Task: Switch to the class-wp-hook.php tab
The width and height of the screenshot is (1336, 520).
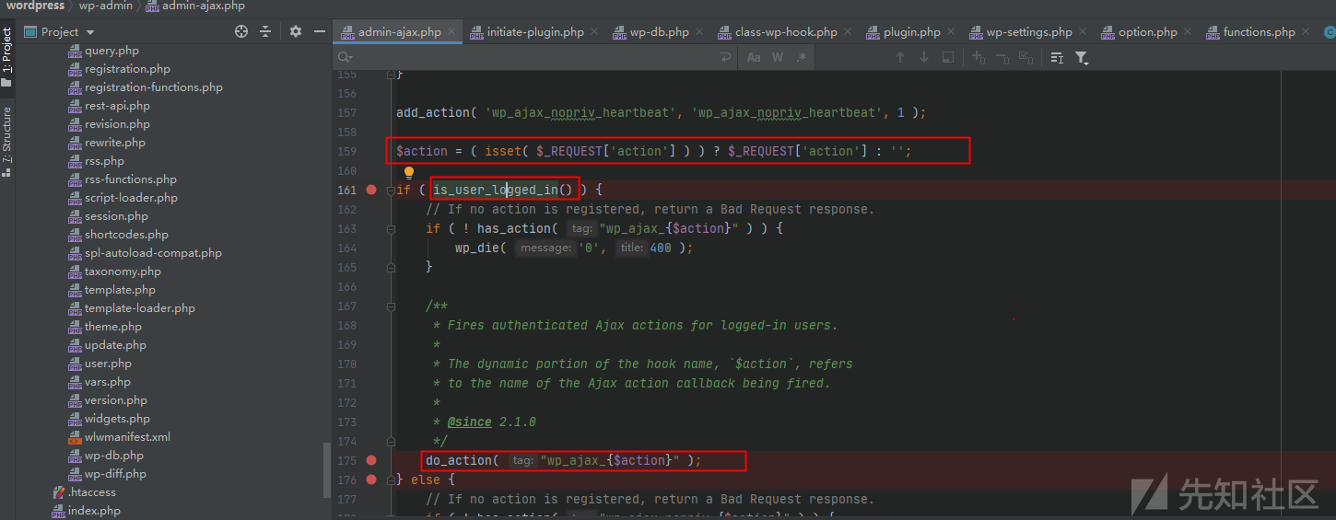Action: click(x=785, y=32)
